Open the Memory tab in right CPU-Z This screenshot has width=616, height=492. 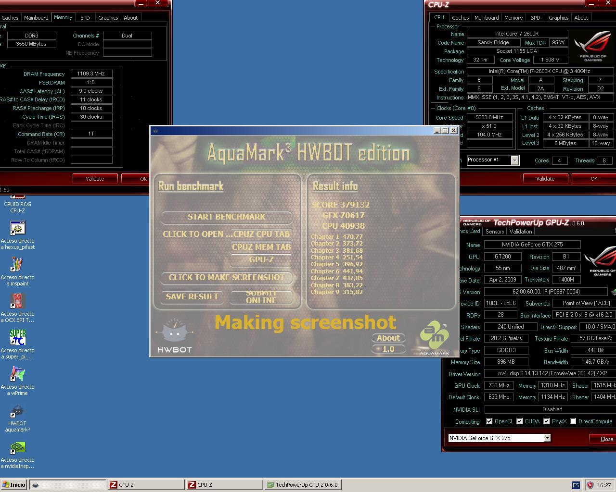coord(513,18)
